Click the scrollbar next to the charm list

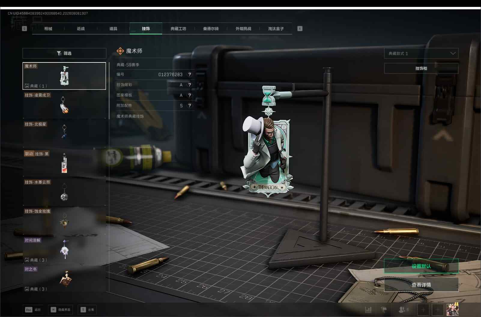point(109,91)
